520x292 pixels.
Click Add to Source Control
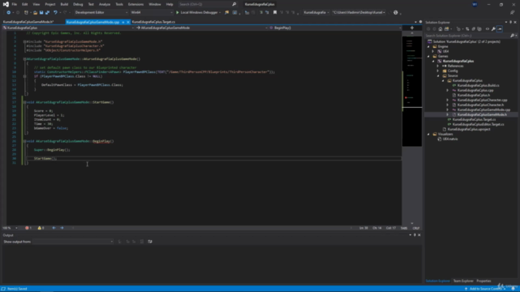pos(486,289)
